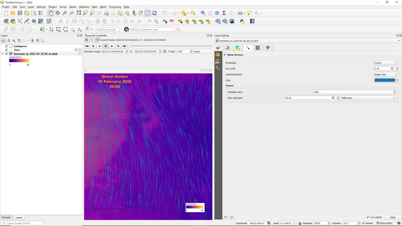Play the animation forward
Image resolution: width=402 pixels, height=226 pixels.
click(112, 46)
